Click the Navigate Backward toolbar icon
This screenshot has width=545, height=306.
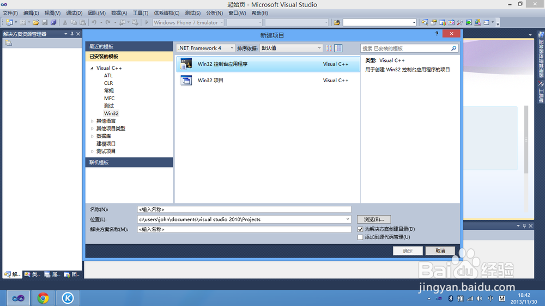click(x=122, y=22)
